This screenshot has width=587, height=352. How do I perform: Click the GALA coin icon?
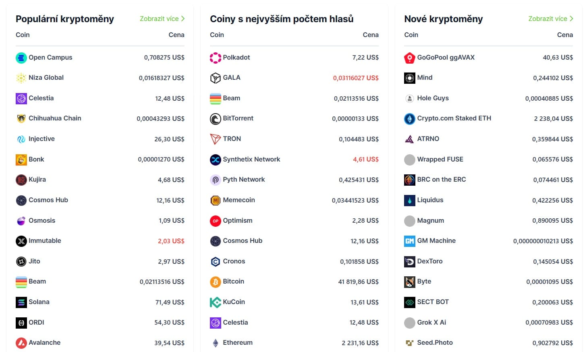click(216, 78)
